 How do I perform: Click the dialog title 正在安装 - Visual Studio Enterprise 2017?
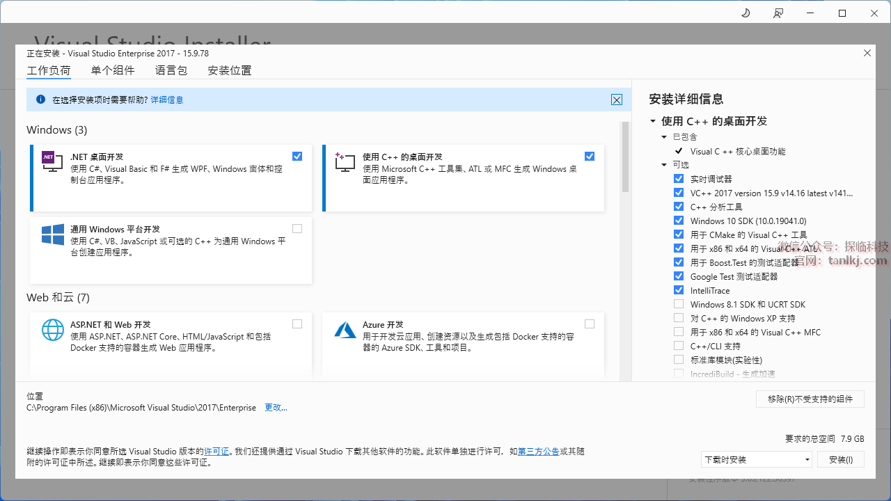[x=118, y=53]
